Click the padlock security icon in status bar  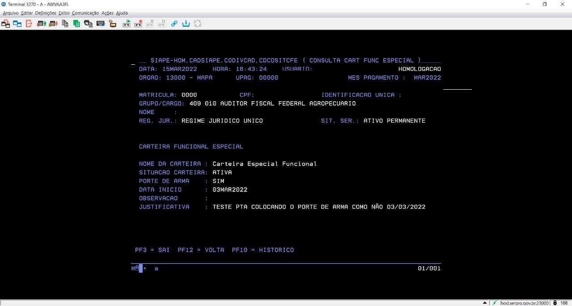tap(555, 303)
